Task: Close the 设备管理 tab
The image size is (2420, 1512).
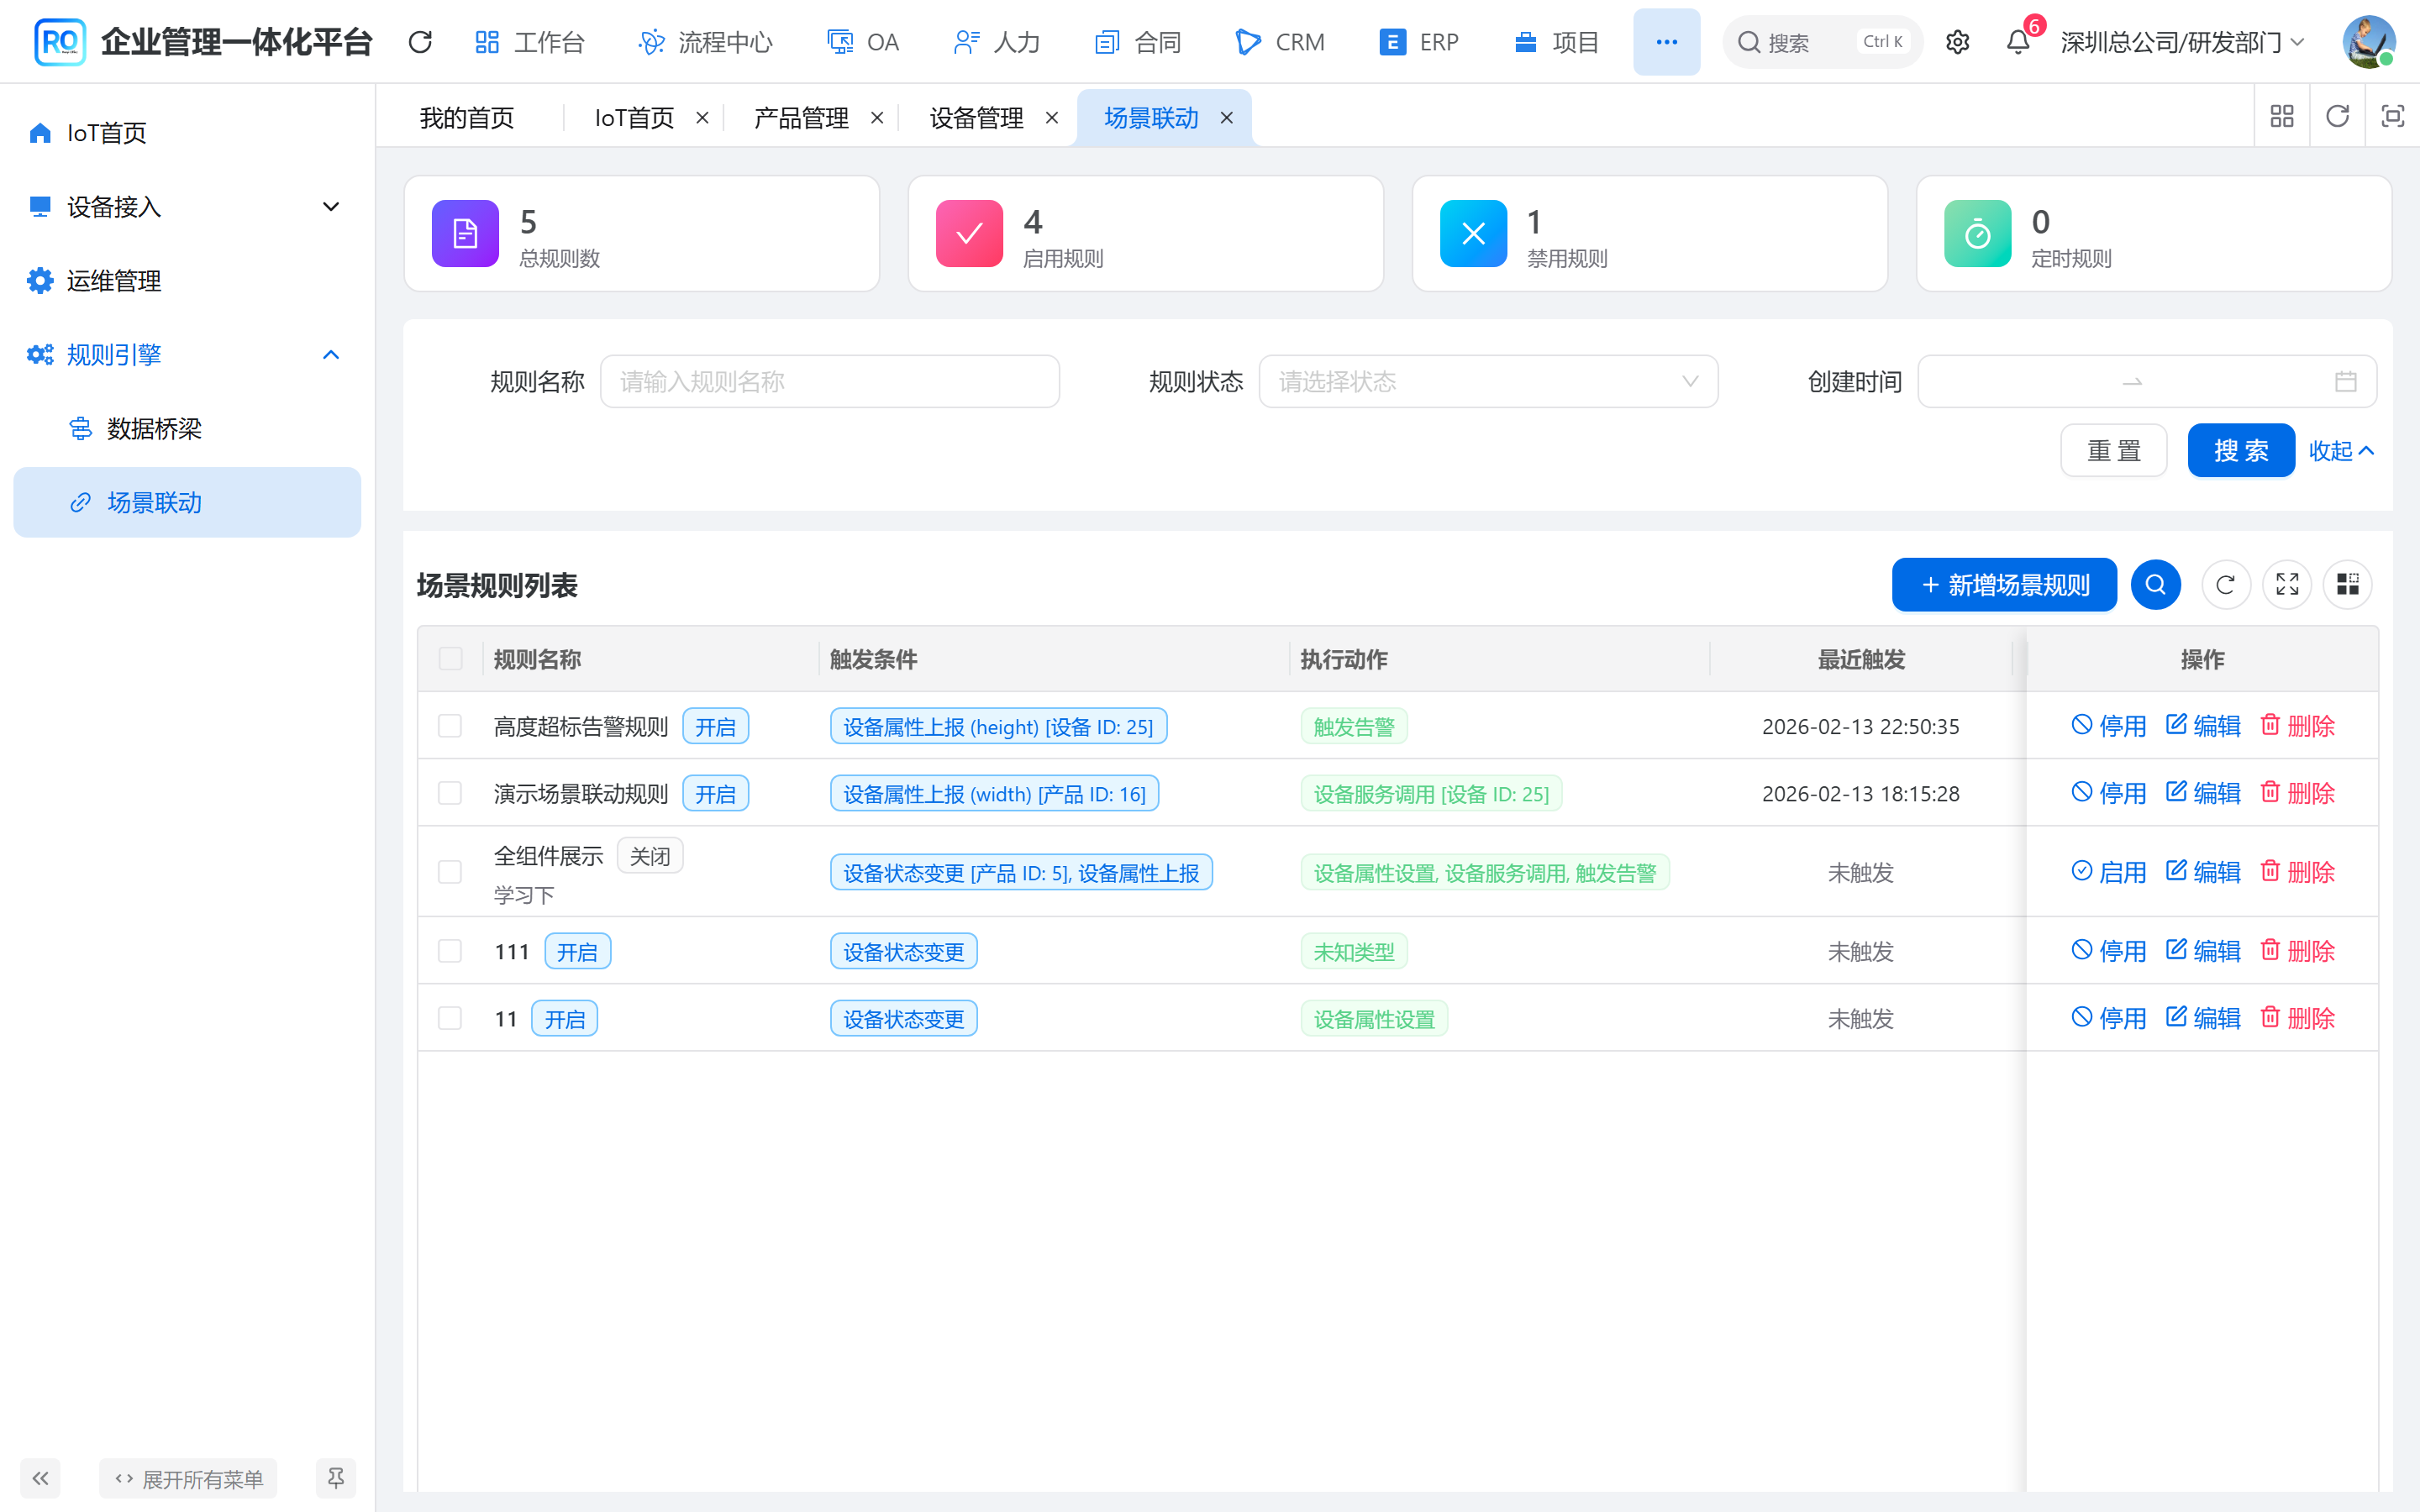Action: tap(1052, 118)
